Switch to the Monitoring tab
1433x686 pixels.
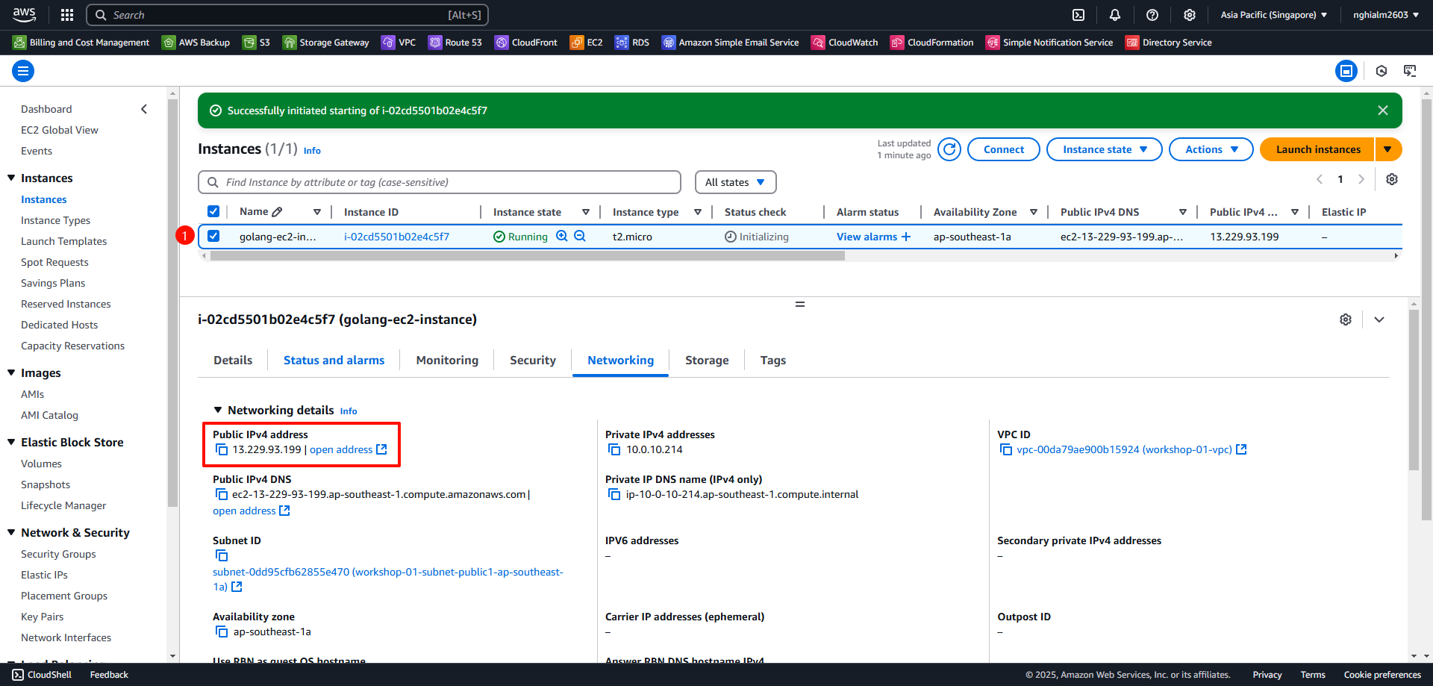click(x=447, y=360)
